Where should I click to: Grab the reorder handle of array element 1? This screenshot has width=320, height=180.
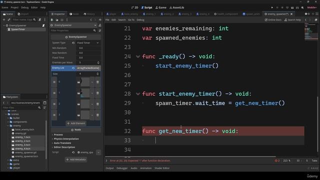point(54,93)
